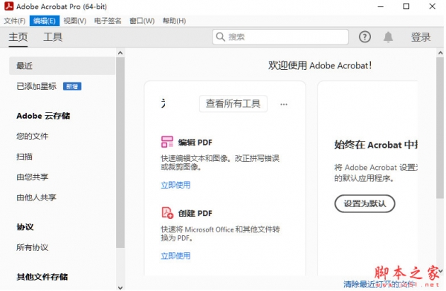446x291 pixels.
Task: Open the 帮助(H) menu
Action: tap(174, 21)
